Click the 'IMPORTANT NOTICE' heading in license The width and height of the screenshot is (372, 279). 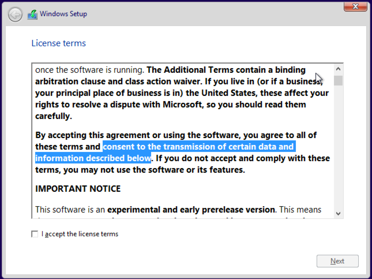78,189
